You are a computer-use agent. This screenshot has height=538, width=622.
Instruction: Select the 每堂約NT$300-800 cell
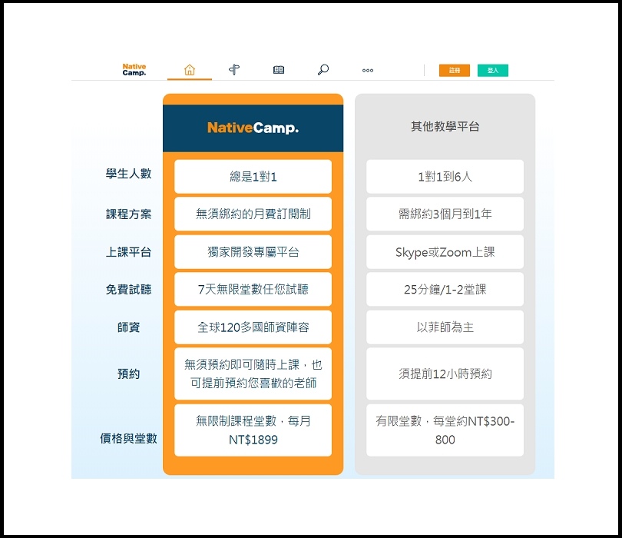tap(445, 430)
